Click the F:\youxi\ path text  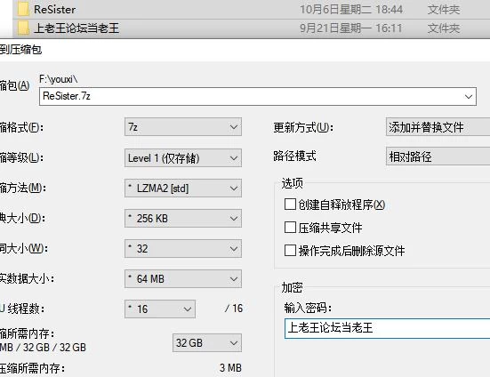coord(58,79)
